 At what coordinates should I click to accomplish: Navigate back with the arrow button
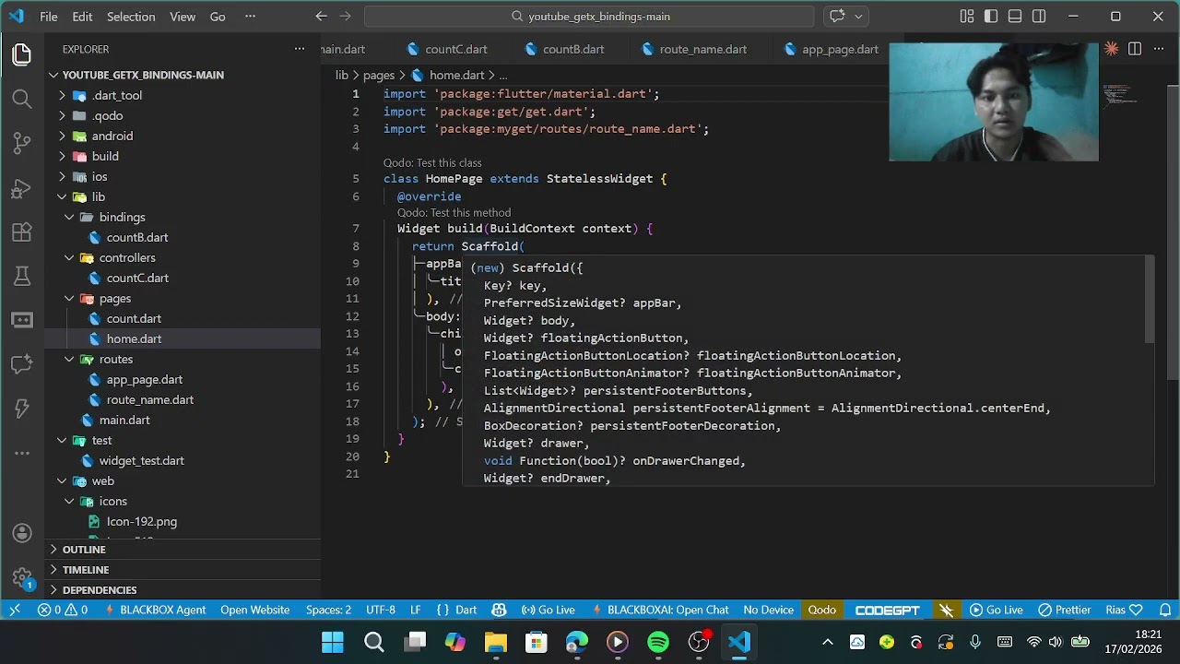321,17
